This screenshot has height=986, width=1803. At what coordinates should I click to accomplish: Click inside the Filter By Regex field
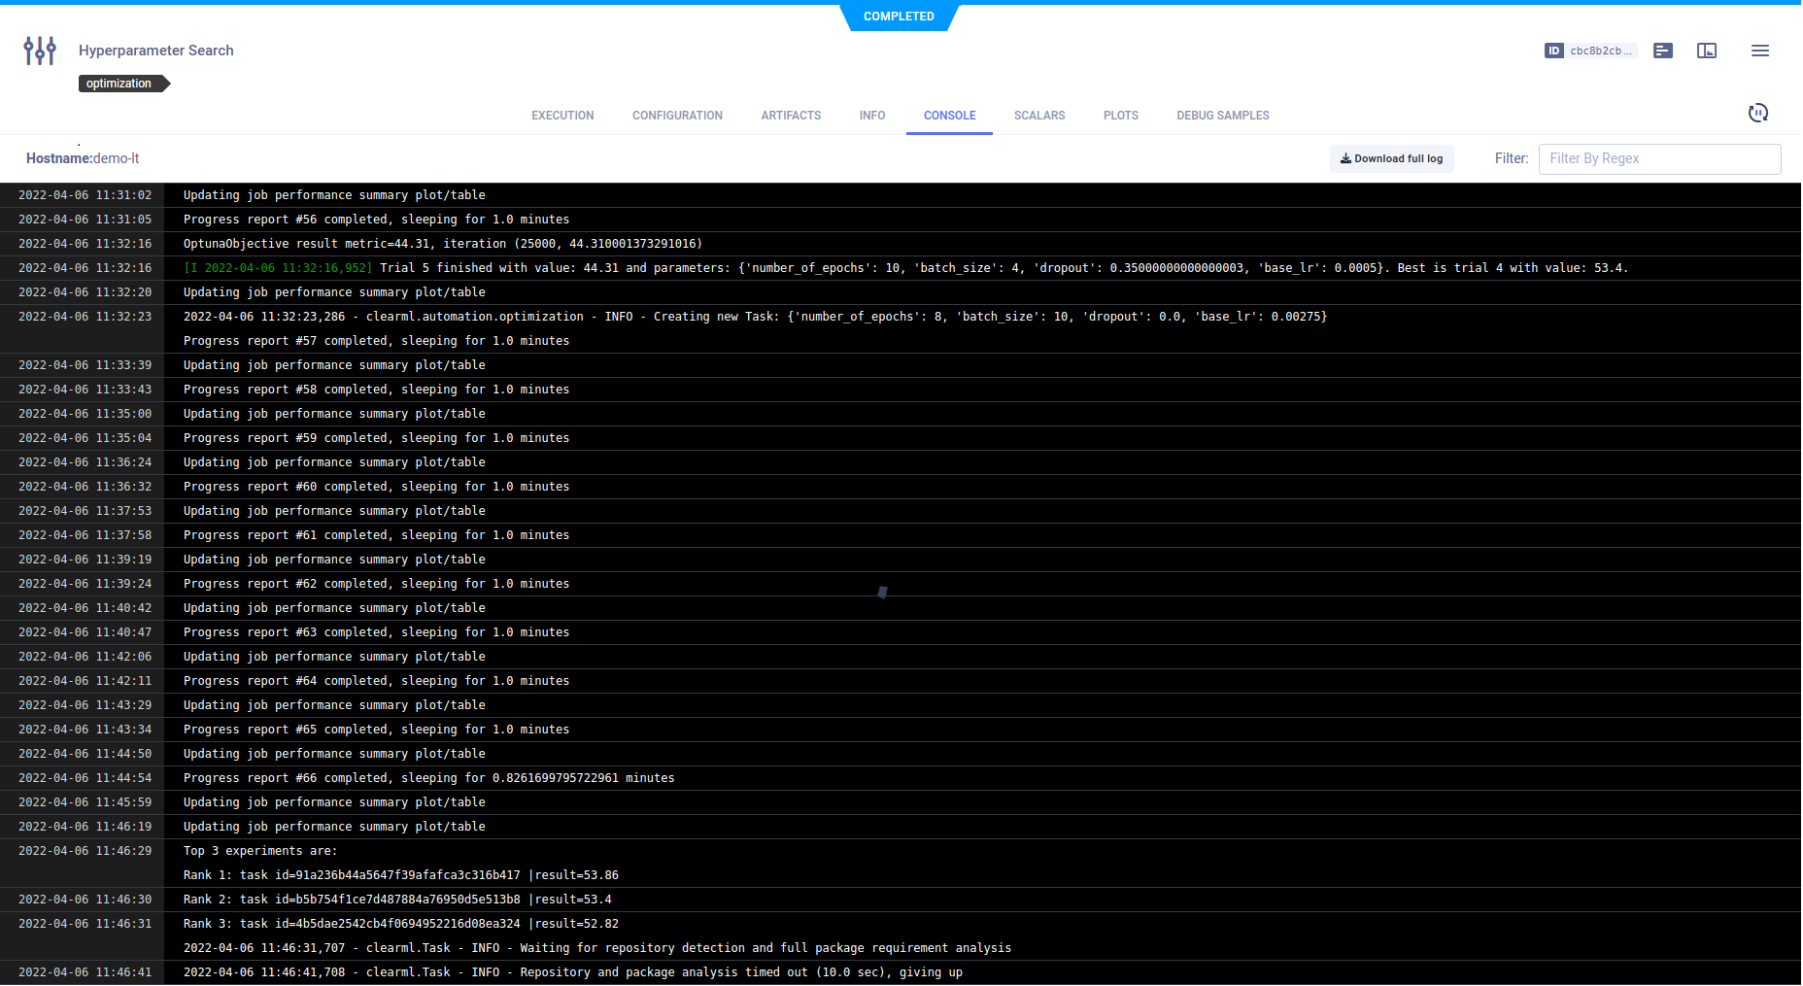[x=1658, y=158]
